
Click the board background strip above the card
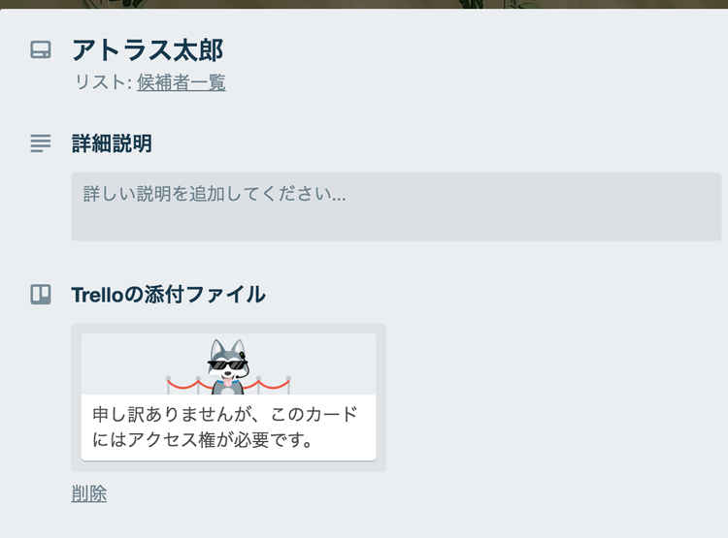(x=364, y=4)
